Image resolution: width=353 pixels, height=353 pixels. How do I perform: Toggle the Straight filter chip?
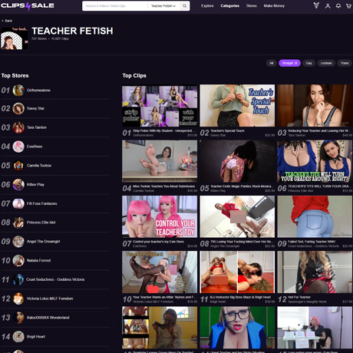(x=289, y=63)
